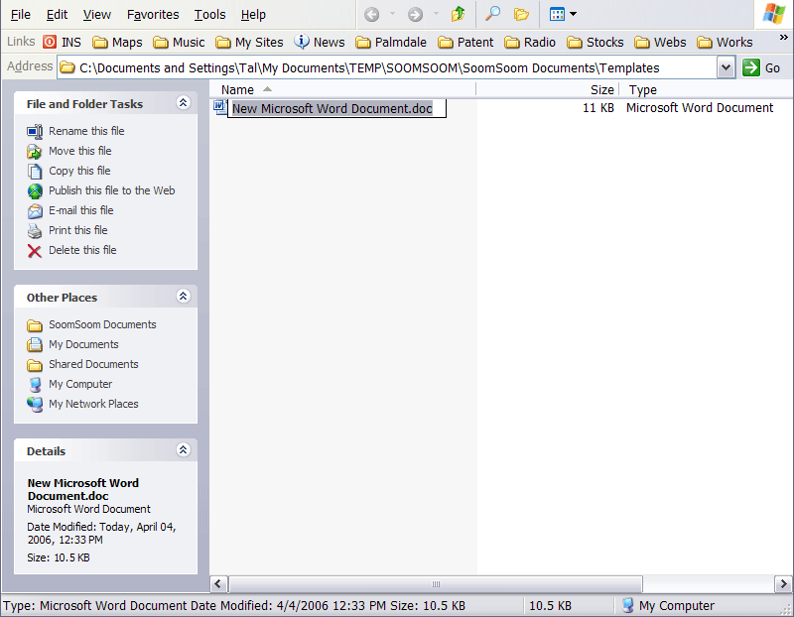Open the News link in Links bar
Screen dimensions: 794x617
coord(320,42)
